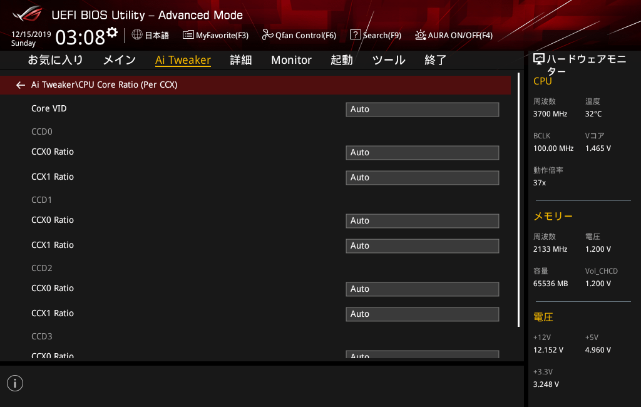Go to the メイン tab
Screen dimensions: 641x407
(119, 60)
